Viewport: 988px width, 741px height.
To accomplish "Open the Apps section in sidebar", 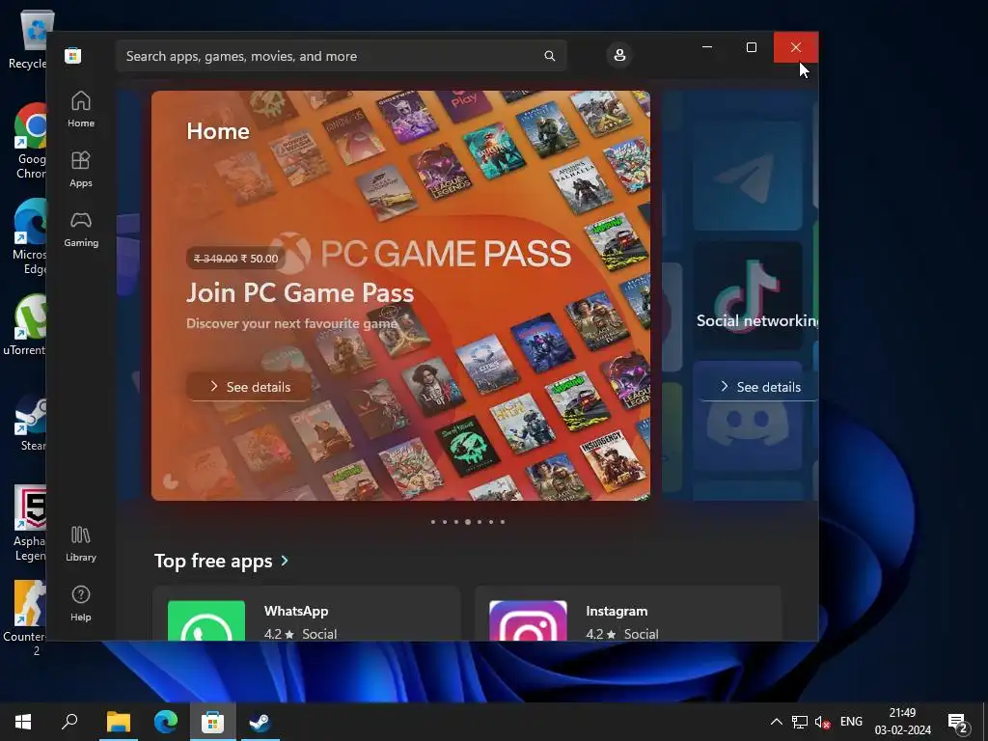I will click(x=81, y=169).
